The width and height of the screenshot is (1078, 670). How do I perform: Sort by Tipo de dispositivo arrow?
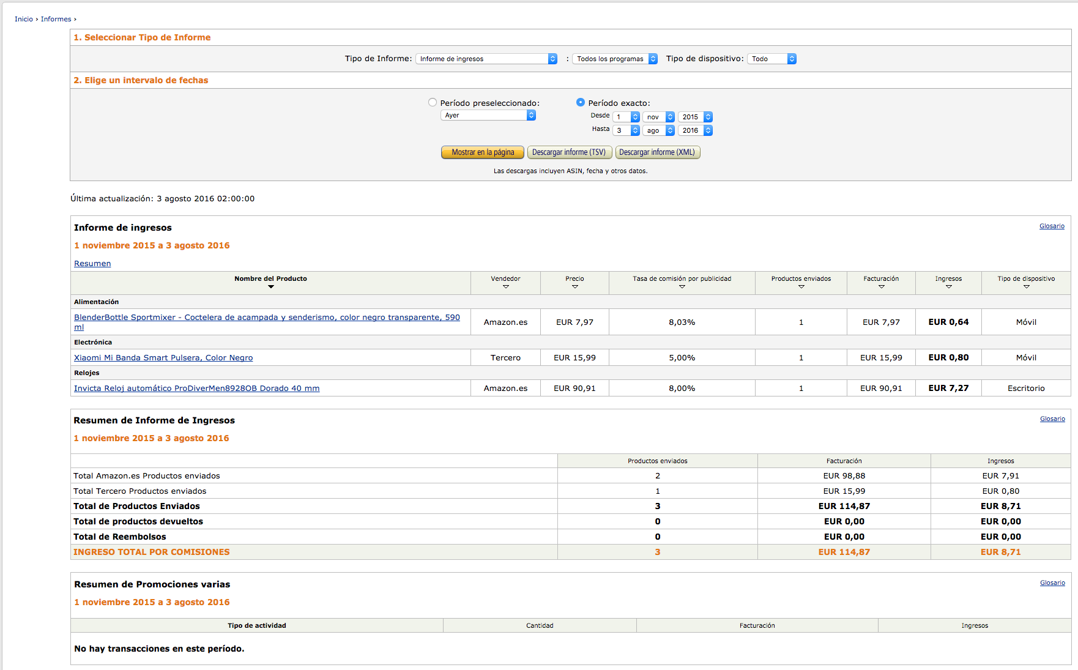[x=1026, y=287]
